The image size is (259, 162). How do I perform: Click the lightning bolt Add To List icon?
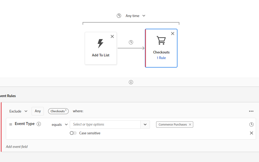[100, 43]
